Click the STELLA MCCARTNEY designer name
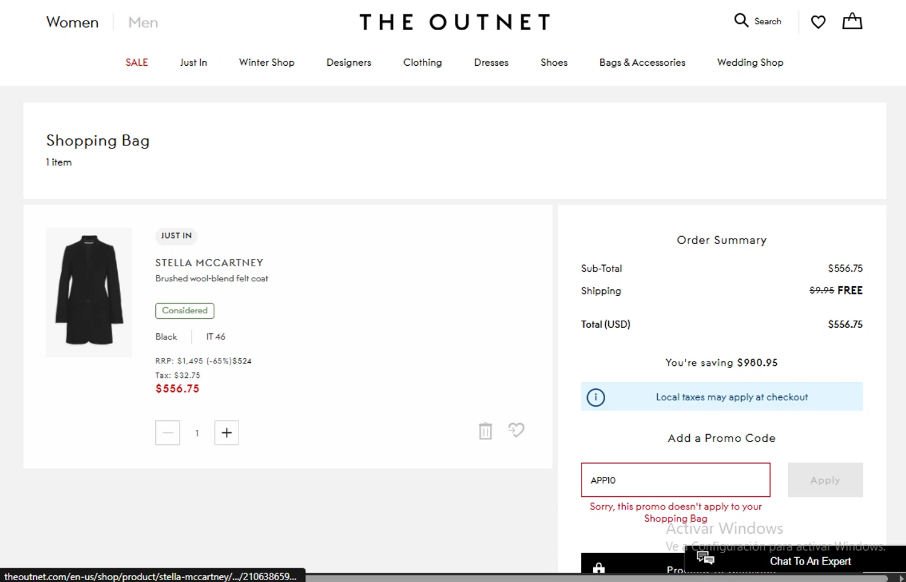Image resolution: width=906 pixels, height=582 pixels. tap(209, 263)
